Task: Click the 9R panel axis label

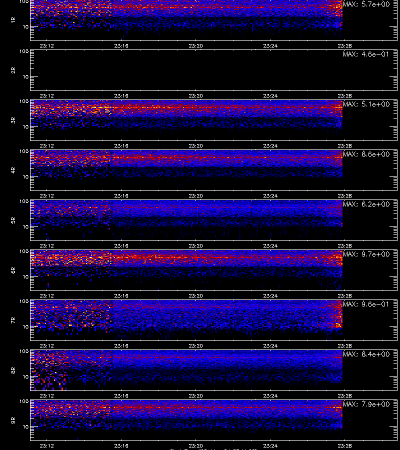Action: coord(13,420)
